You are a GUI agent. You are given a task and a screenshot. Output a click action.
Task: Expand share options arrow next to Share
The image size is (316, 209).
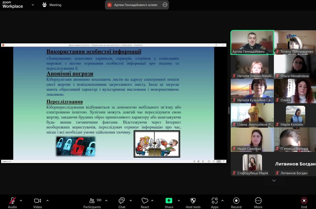(179, 201)
